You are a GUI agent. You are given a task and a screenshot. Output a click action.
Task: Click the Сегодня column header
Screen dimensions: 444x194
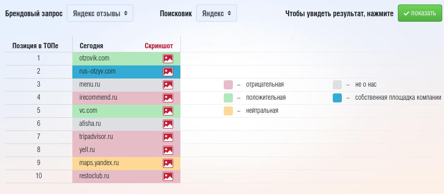coord(91,46)
